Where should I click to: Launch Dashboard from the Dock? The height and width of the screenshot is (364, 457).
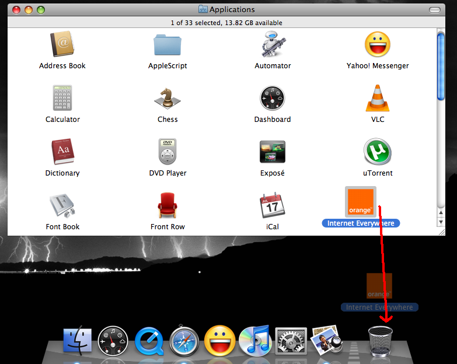(113, 341)
